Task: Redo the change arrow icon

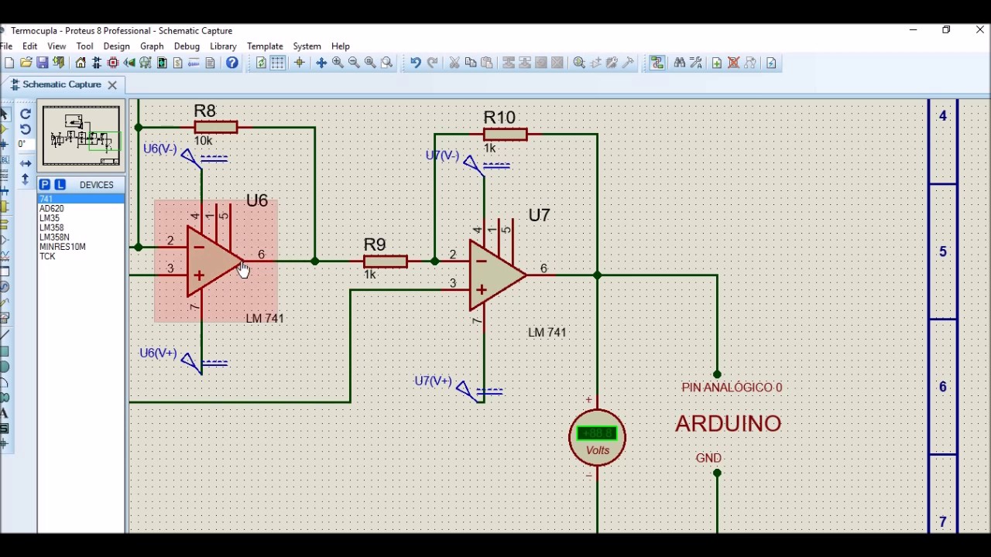Action: 432,63
